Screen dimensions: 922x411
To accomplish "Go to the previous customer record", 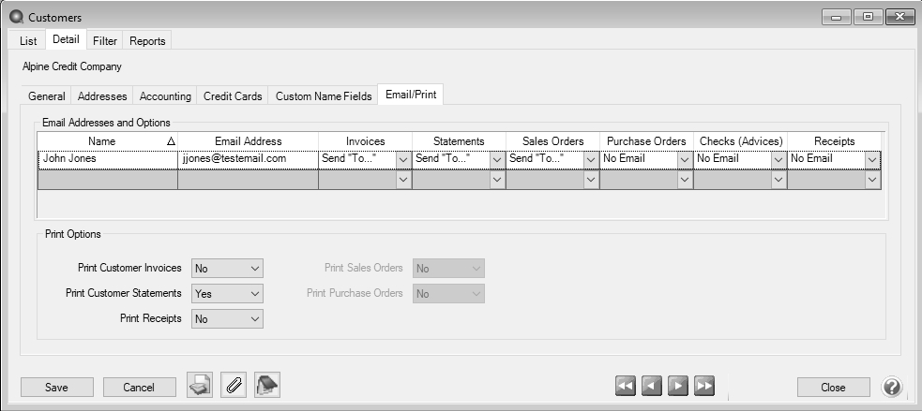I will (652, 386).
